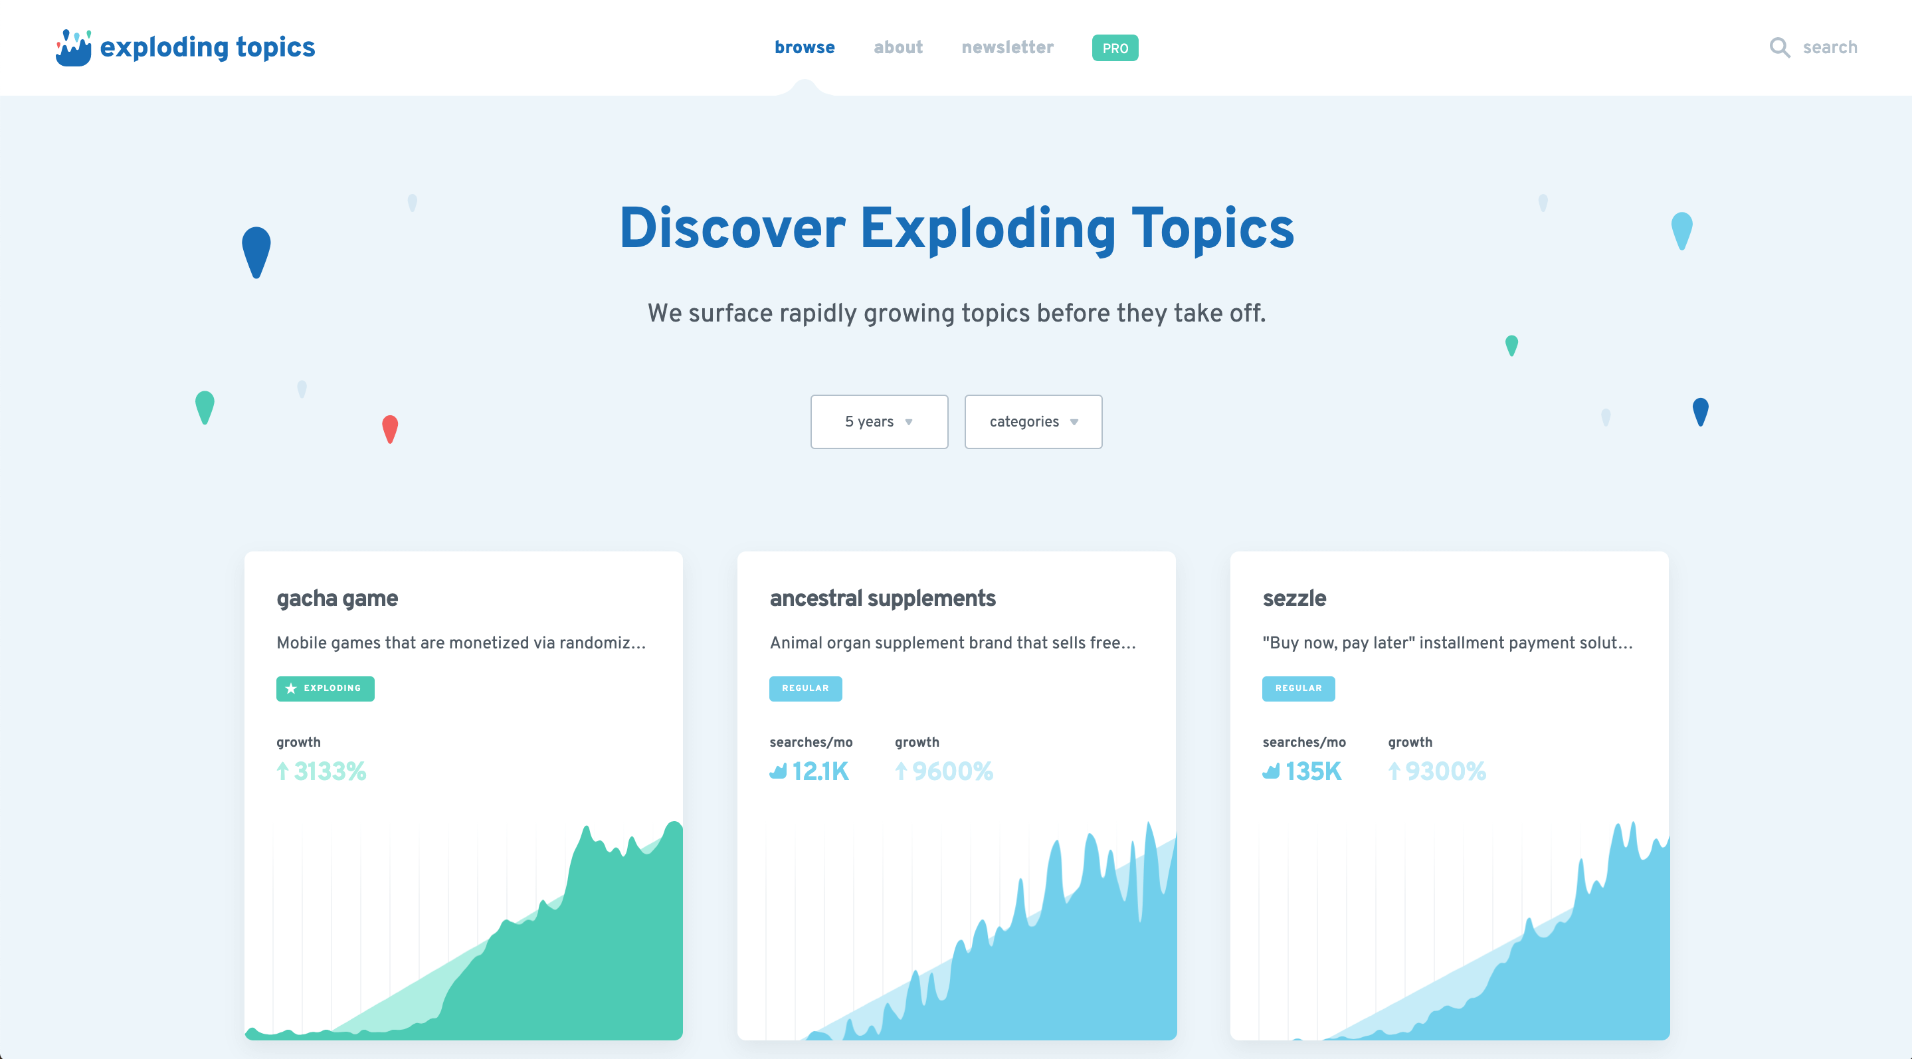Click the 9300% growth value
This screenshot has width=1912, height=1059.
(x=1446, y=772)
